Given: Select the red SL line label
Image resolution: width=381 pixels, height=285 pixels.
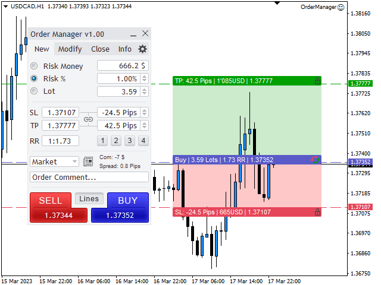Looking at the screenshot, I should 247,212.
